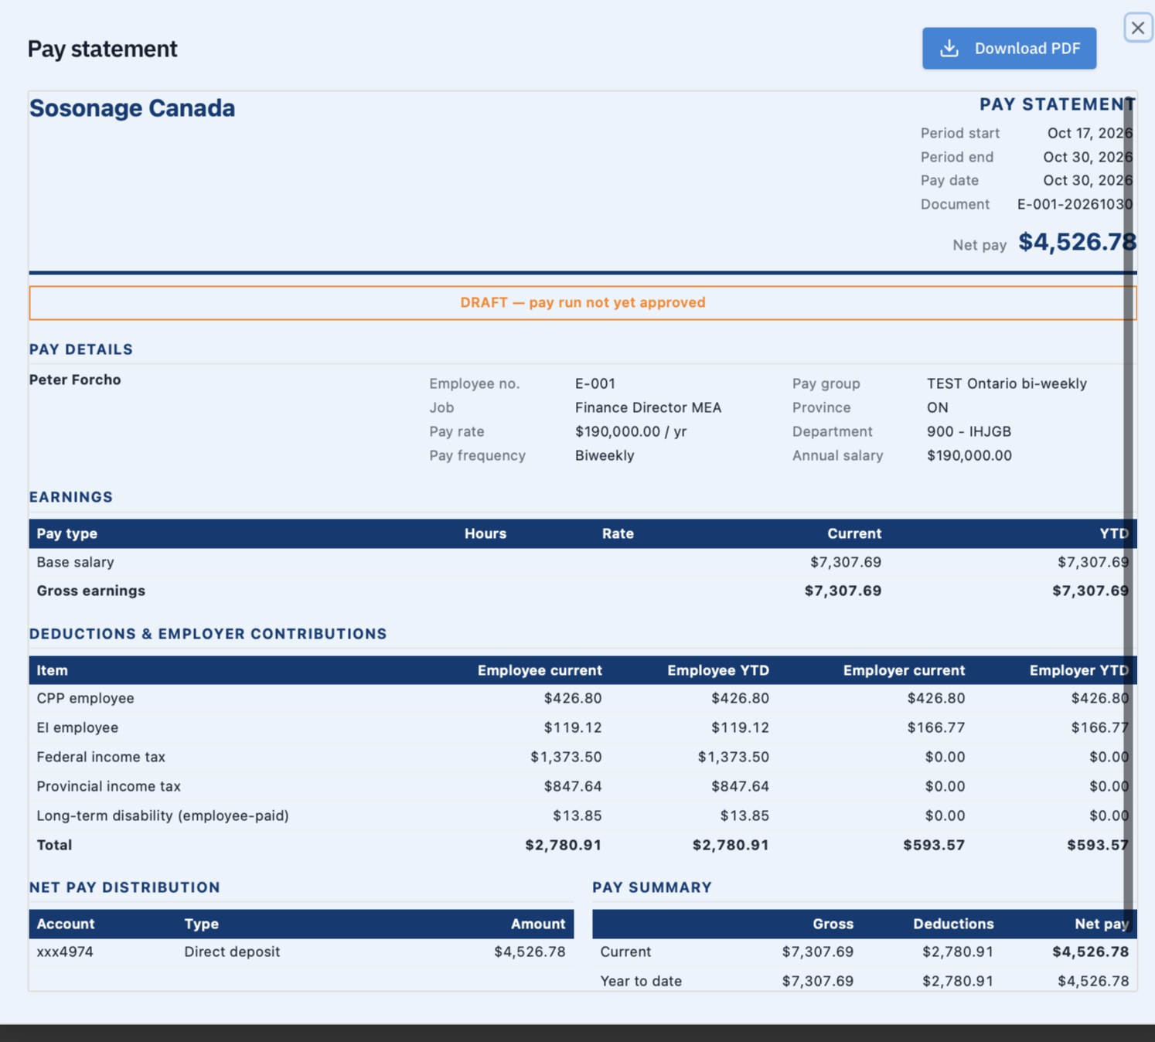Screen dimensions: 1155x1042
Task: Click the DRAFT pay run not yet approved banner
Action: coord(583,303)
